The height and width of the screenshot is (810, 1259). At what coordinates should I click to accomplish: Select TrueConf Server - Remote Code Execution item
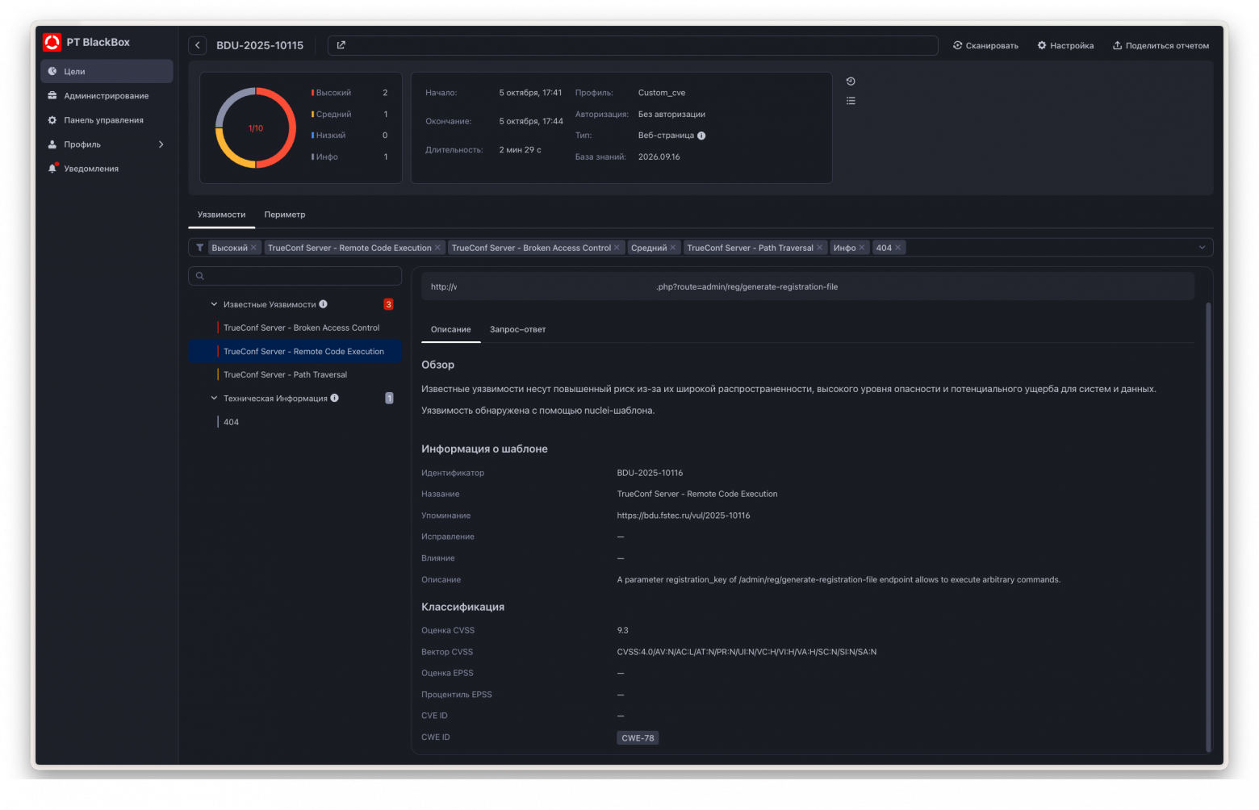(295, 351)
